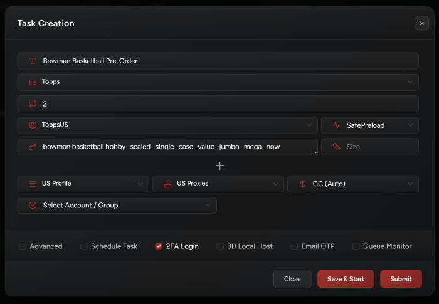
Task: Close the Task Creation dialog with X
Action: (x=421, y=23)
